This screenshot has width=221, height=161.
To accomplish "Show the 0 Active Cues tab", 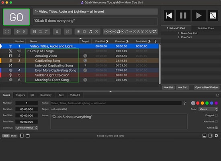I will pyautogui.click(x=206, y=28).
